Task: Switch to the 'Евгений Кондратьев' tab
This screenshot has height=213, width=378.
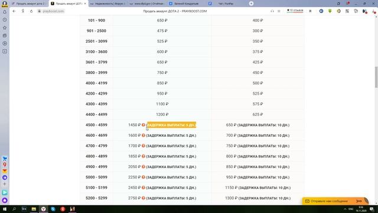Action: [186, 4]
